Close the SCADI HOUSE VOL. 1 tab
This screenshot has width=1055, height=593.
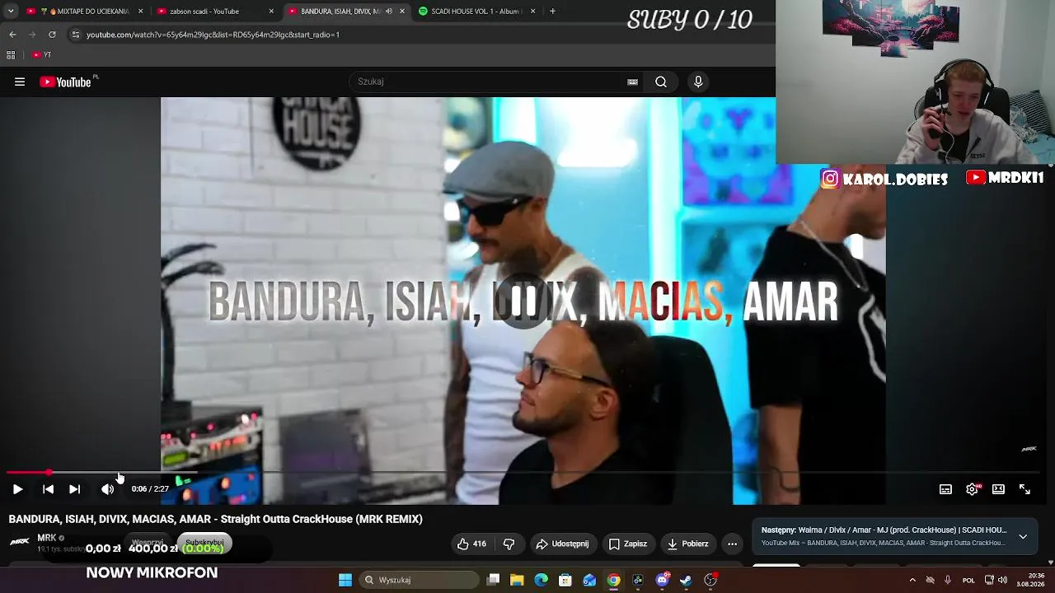tap(532, 12)
